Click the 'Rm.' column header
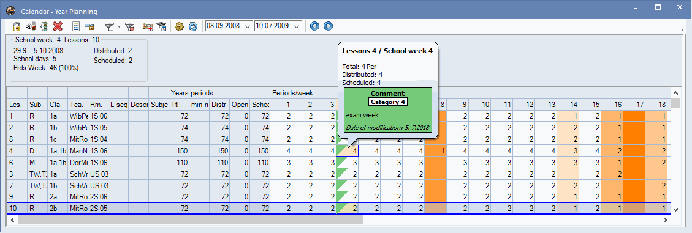This screenshot has width=692, height=233. (x=98, y=105)
